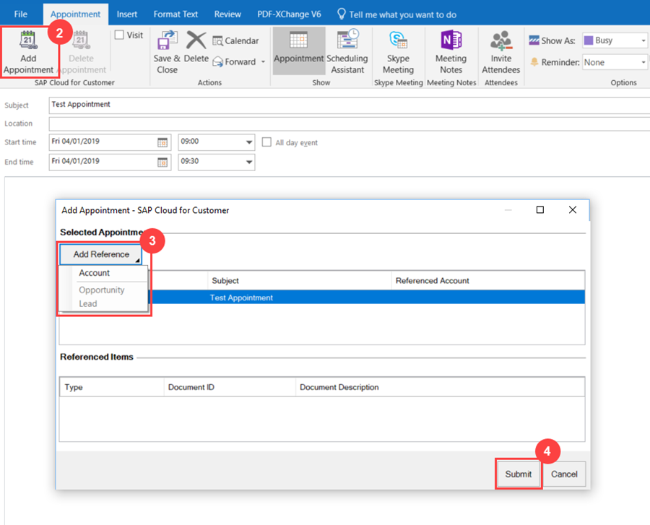
Task: Open the File tab
Action: coord(20,14)
